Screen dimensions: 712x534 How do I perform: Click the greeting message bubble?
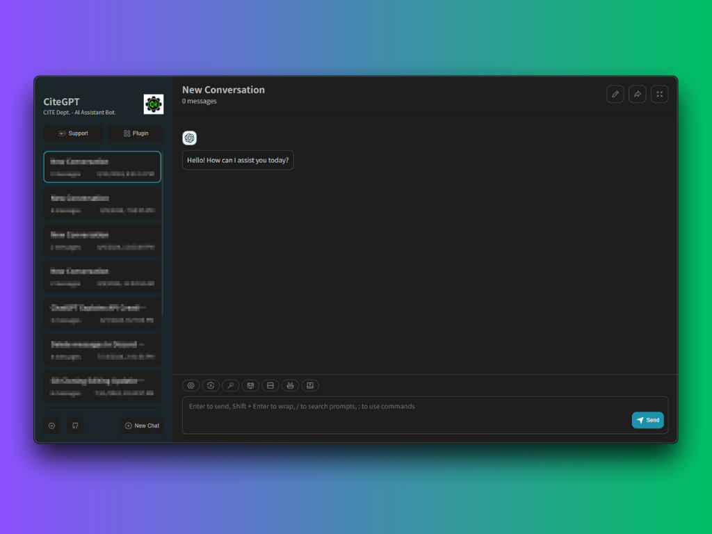click(238, 161)
